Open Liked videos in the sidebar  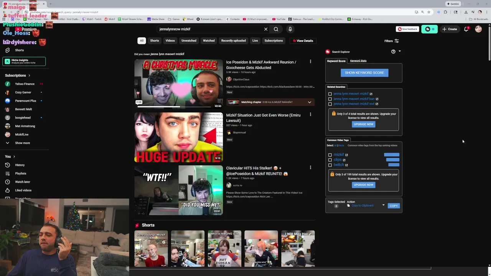click(23, 190)
